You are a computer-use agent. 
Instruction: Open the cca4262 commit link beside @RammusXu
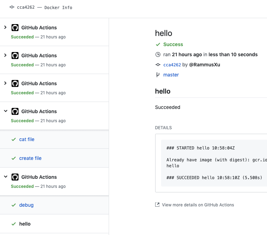point(172,65)
